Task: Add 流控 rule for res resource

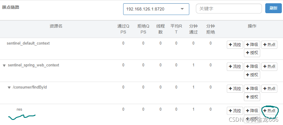Action: [x=235, y=111]
